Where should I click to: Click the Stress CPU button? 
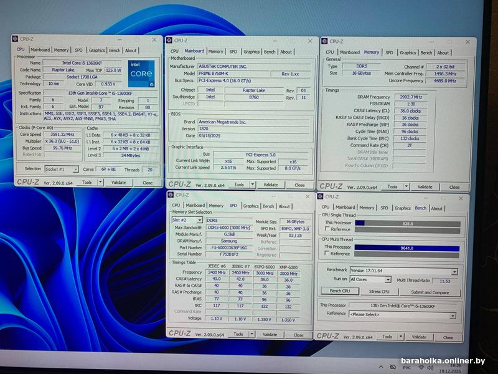(379, 292)
